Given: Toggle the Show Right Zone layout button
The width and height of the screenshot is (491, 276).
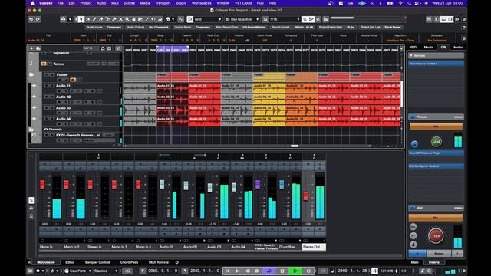Looking at the screenshot, I should point(450,19).
